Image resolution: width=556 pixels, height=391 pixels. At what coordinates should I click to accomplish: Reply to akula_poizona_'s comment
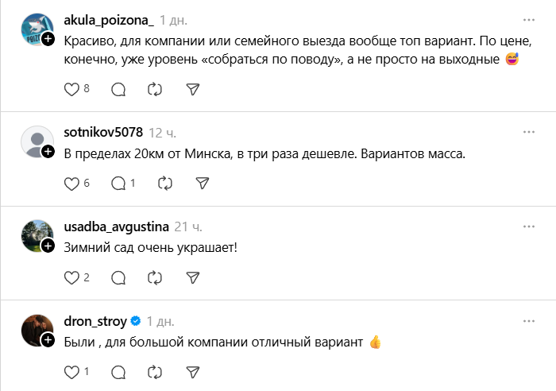pos(118,89)
